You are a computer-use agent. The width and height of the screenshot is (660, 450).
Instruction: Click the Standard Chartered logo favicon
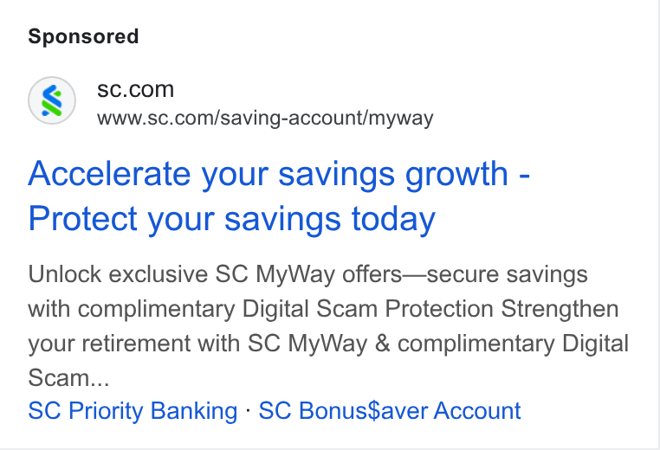pyautogui.click(x=52, y=101)
